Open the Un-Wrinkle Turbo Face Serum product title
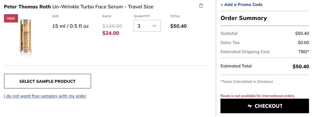Screen dimensions: 312x117 pos(103,7)
